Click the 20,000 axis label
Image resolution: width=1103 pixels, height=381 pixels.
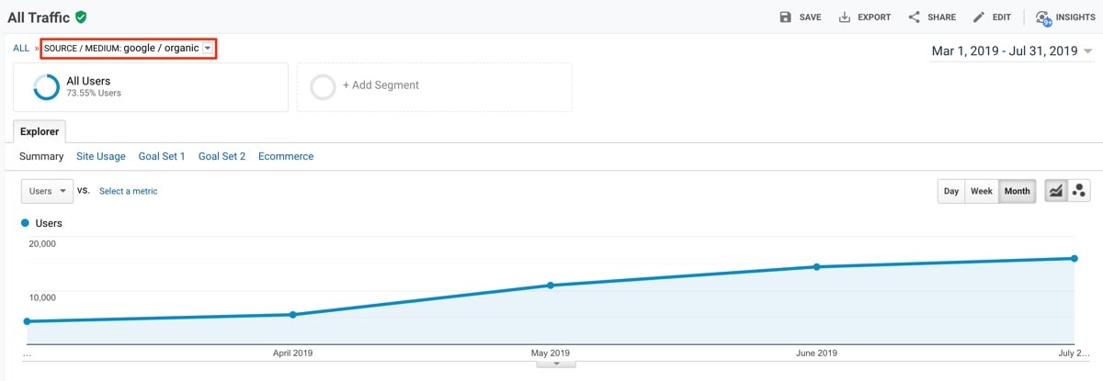(x=43, y=243)
